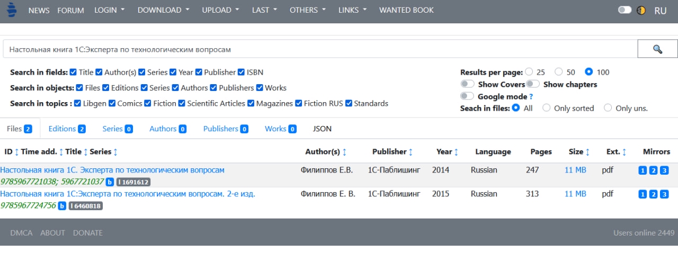This screenshot has width=678, height=253.
Task: Open the DOWNLOAD dropdown menu
Action: (x=164, y=10)
